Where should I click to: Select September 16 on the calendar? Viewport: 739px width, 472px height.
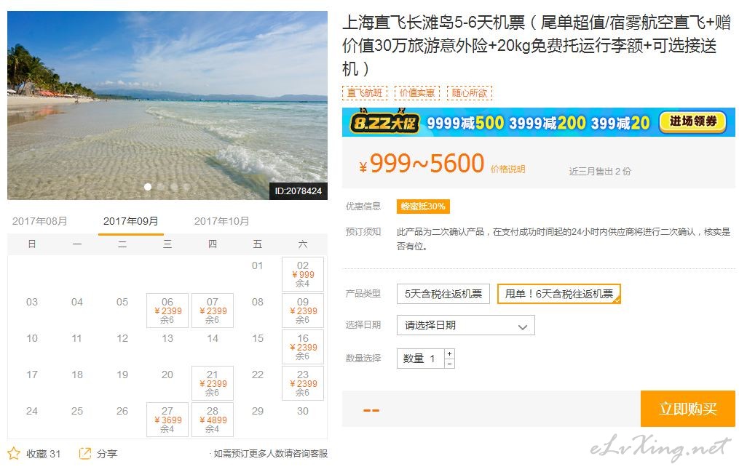pyautogui.click(x=303, y=347)
